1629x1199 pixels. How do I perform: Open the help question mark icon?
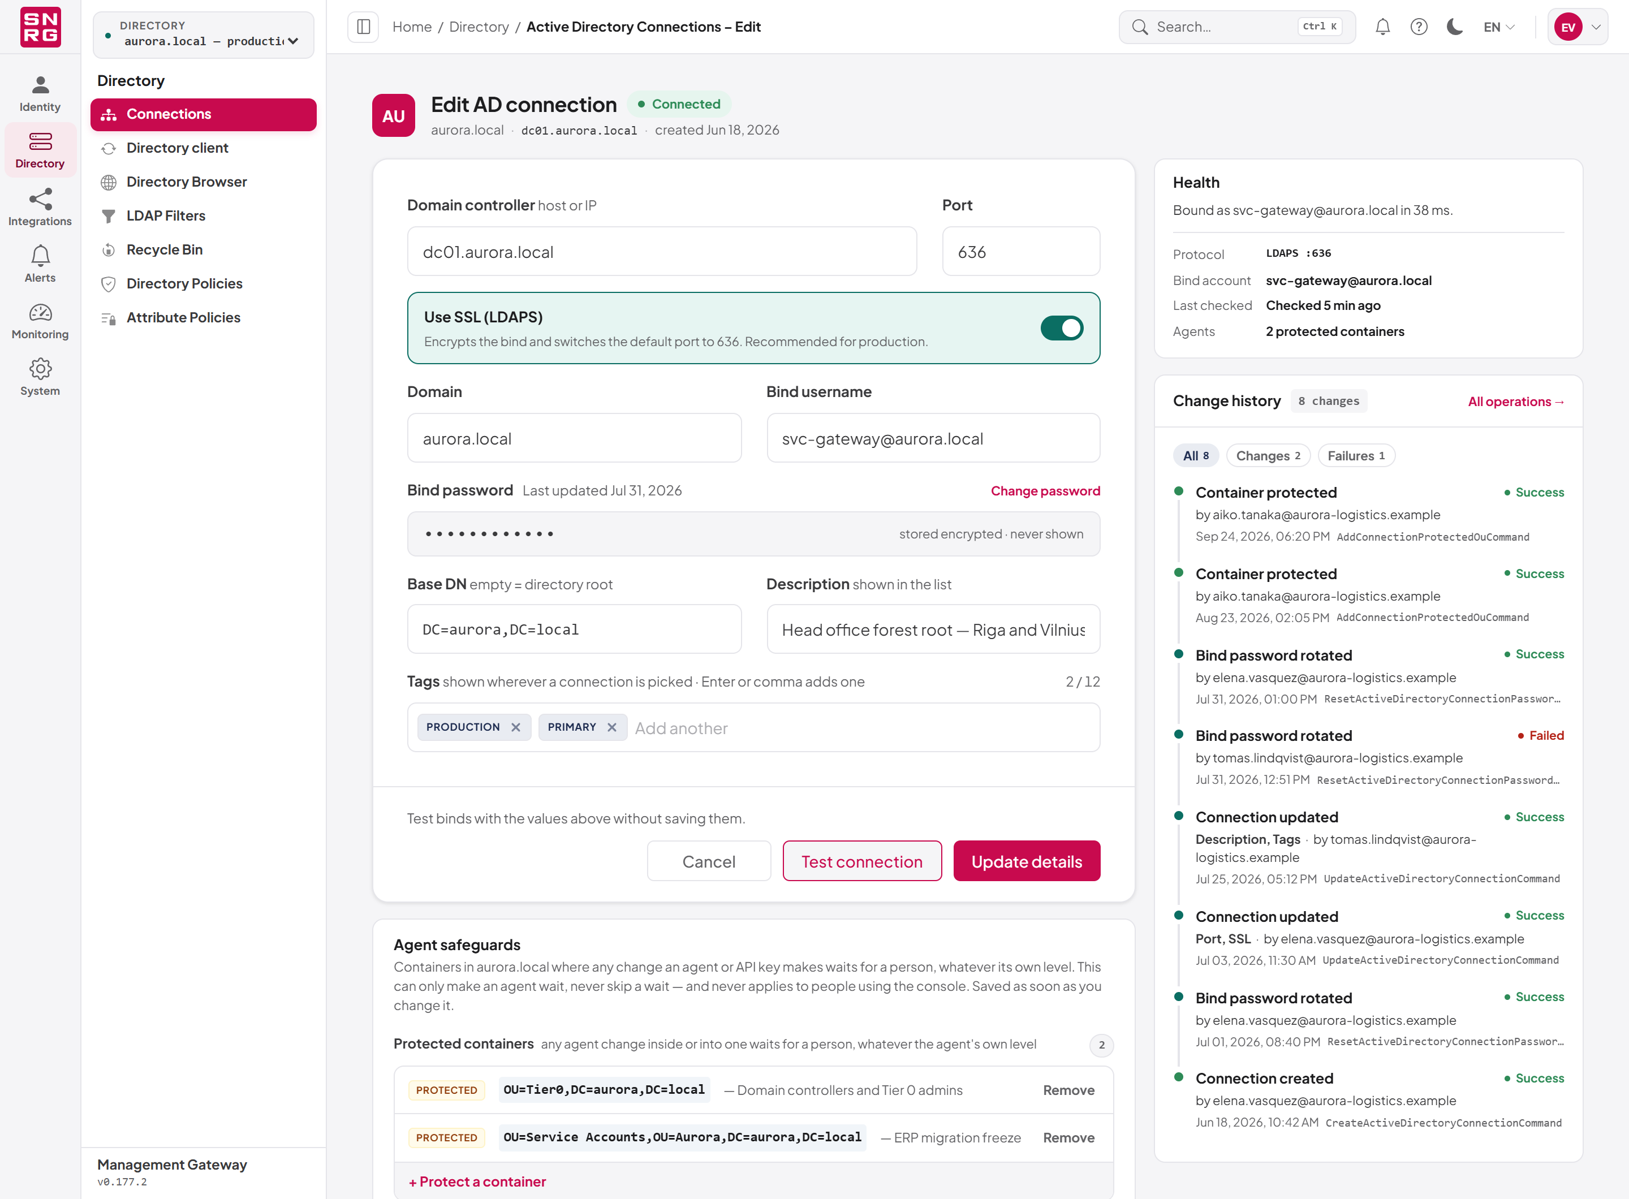tap(1419, 27)
